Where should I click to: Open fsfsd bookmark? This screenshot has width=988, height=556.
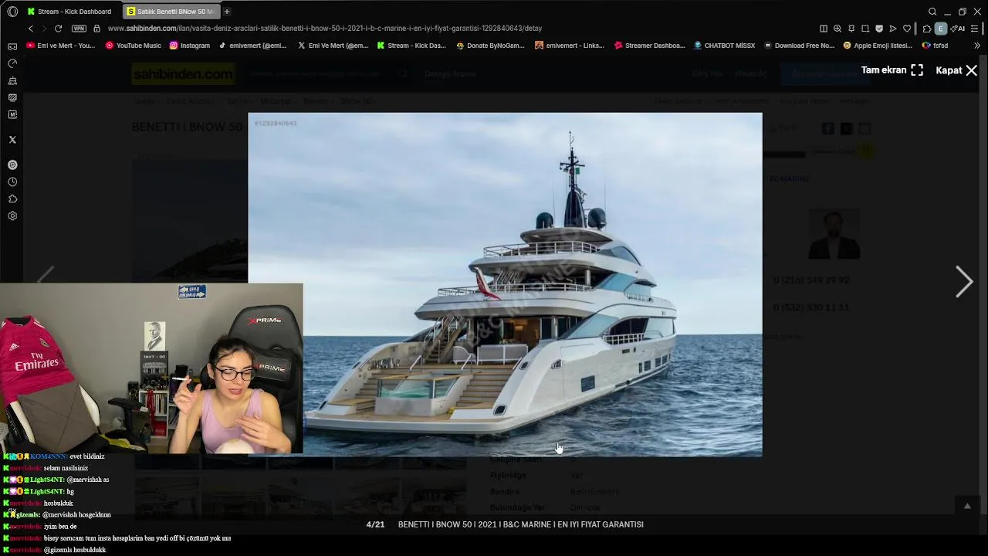935,46
